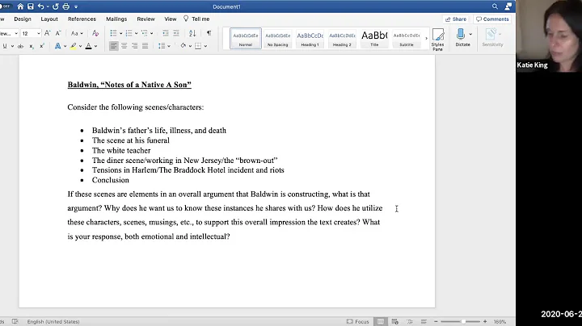
Task: Click the Sensitivity icon
Action: [x=492, y=37]
